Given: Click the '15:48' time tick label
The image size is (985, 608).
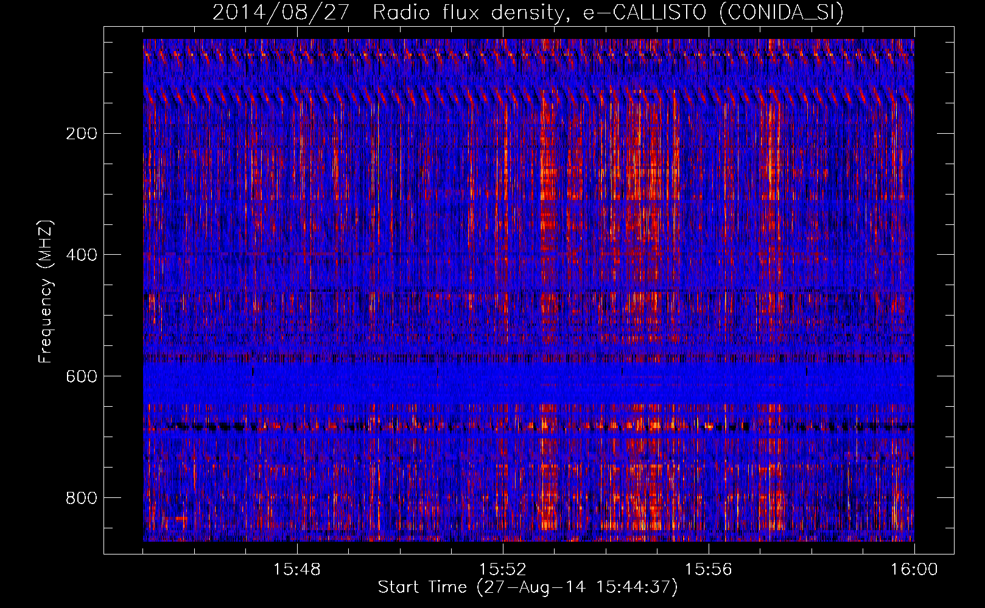Looking at the screenshot, I should tap(297, 570).
